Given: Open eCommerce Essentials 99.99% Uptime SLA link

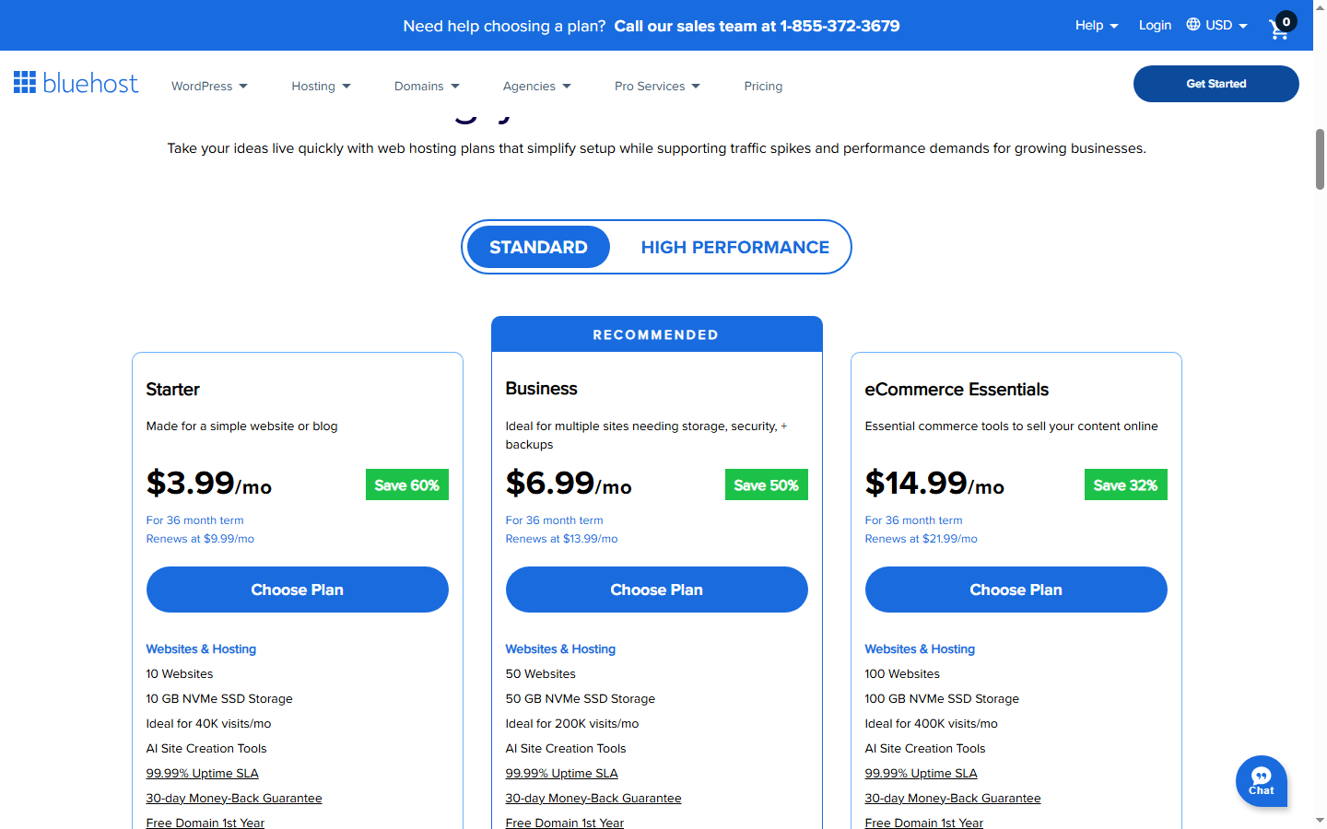Looking at the screenshot, I should pyautogui.click(x=921, y=774).
